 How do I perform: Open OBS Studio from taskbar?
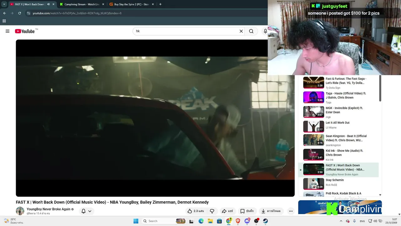256,221
